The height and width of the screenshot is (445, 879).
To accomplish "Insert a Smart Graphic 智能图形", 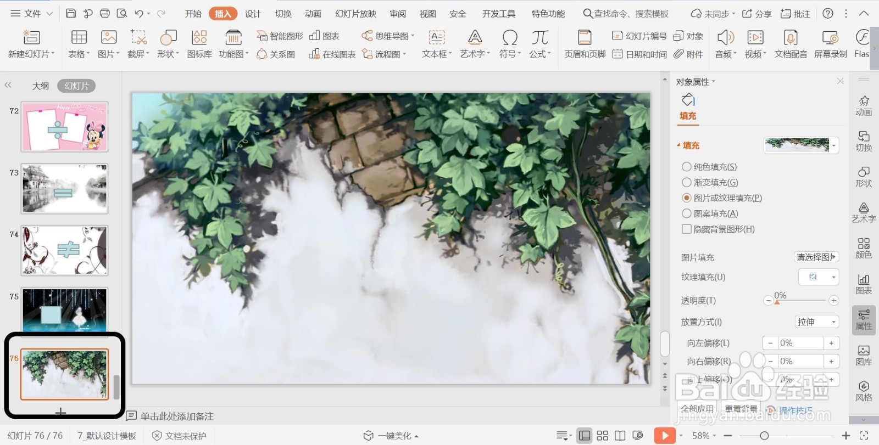I will click(280, 36).
